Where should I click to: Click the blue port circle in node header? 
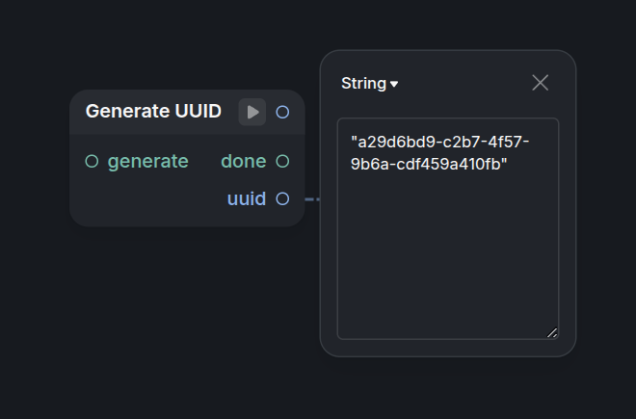pyautogui.click(x=282, y=112)
